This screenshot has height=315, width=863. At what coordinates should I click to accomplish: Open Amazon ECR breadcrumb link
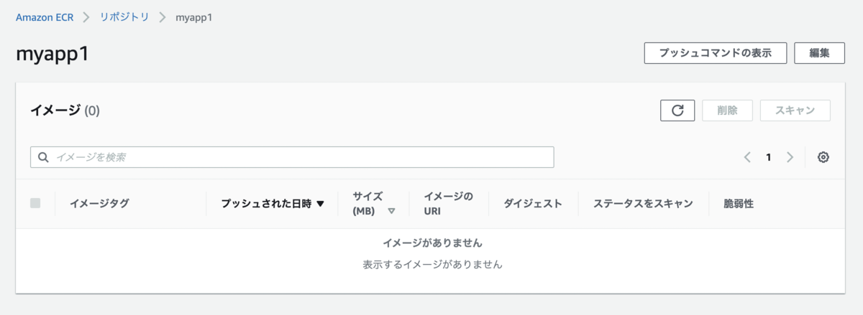pos(45,17)
